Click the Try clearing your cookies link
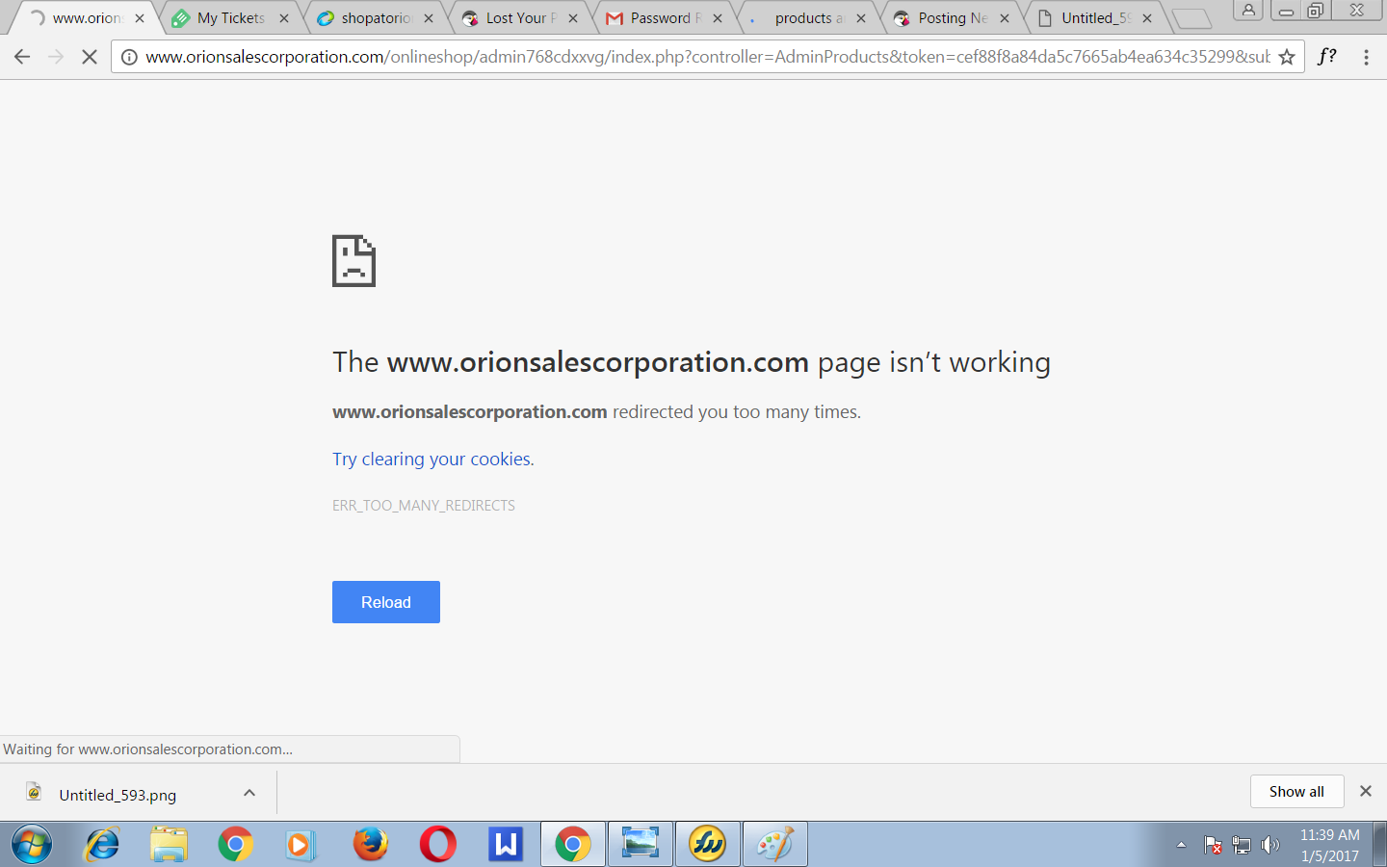The image size is (1387, 867). point(432,460)
